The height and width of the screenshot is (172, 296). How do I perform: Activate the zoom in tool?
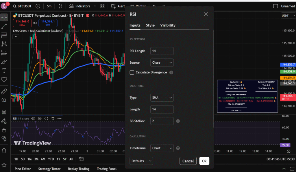[x=4, y=100]
